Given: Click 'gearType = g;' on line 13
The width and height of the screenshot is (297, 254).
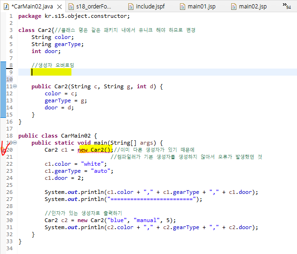Looking at the screenshot, I should 66,100.
